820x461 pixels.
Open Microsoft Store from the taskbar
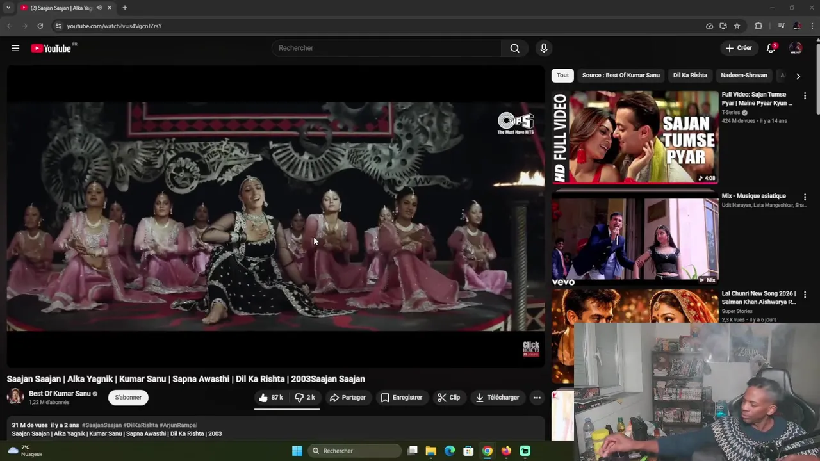pos(468,451)
